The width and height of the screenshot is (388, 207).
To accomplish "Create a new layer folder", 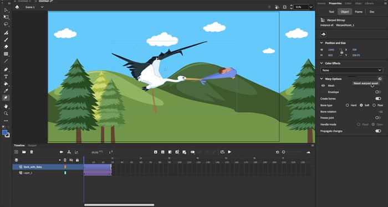I will (x=24, y=152).
